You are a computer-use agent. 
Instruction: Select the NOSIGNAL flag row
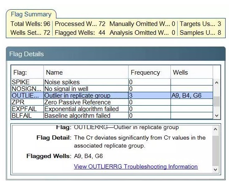(x=112, y=89)
